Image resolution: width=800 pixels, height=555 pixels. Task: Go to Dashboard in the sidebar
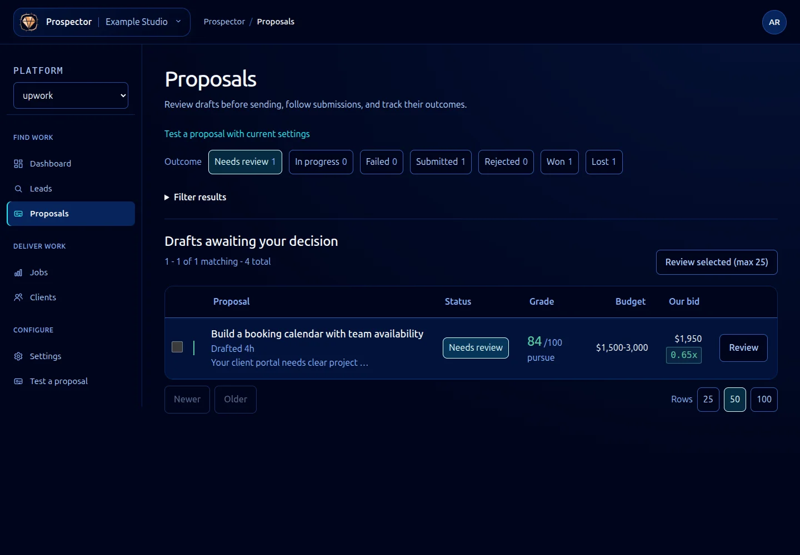[x=71, y=164]
